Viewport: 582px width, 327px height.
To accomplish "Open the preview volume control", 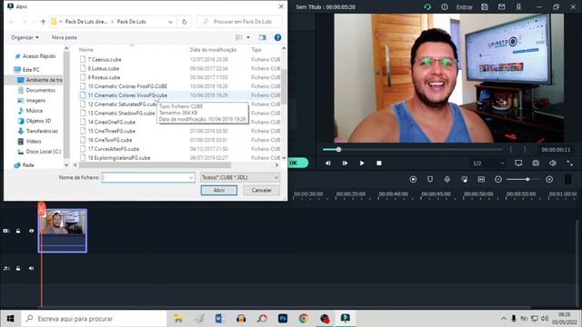I will (x=553, y=163).
